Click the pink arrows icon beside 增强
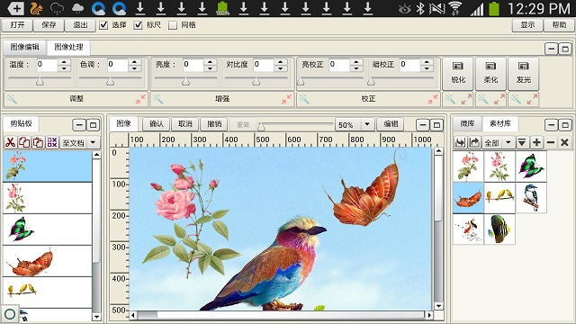Image resolution: width=576 pixels, height=324 pixels. (286, 99)
